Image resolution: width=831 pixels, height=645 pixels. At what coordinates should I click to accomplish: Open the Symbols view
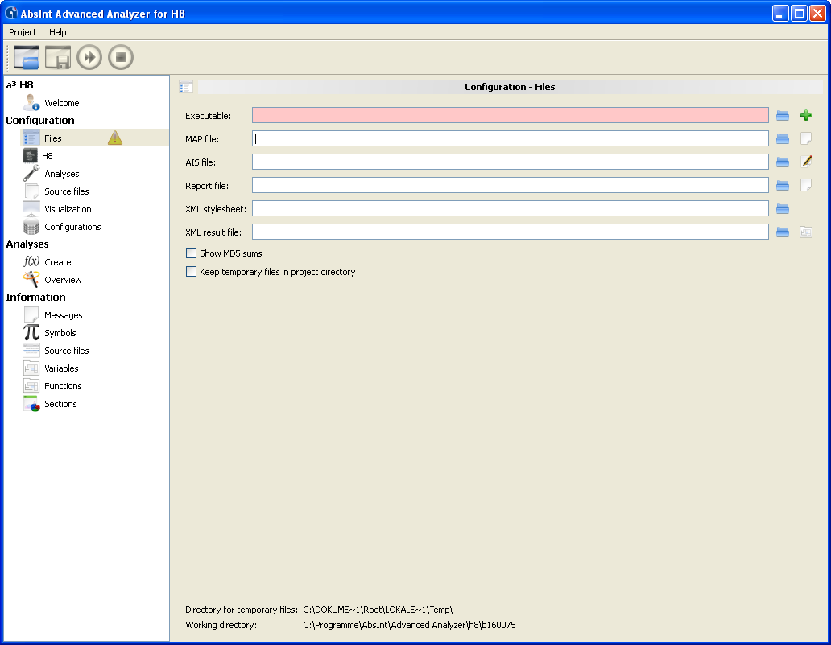coord(60,333)
